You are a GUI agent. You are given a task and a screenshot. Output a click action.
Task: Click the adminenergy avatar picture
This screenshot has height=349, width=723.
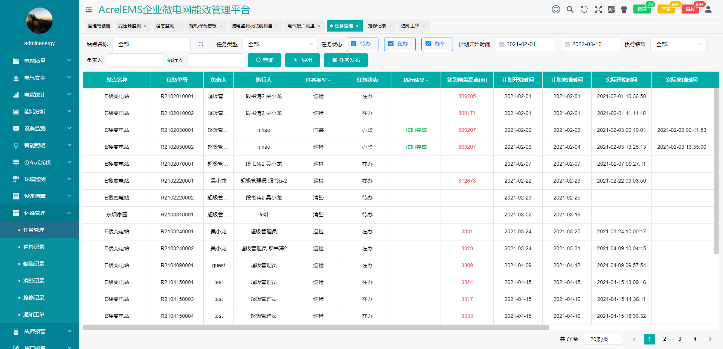click(40, 21)
